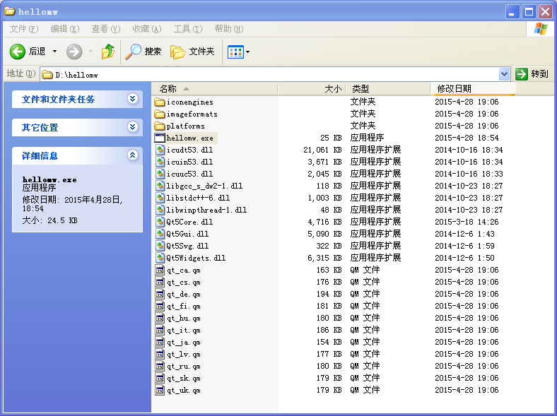557x416 pixels.
Task: Select the iconengines folder icon
Action: pyautogui.click(x=160, y=102)
